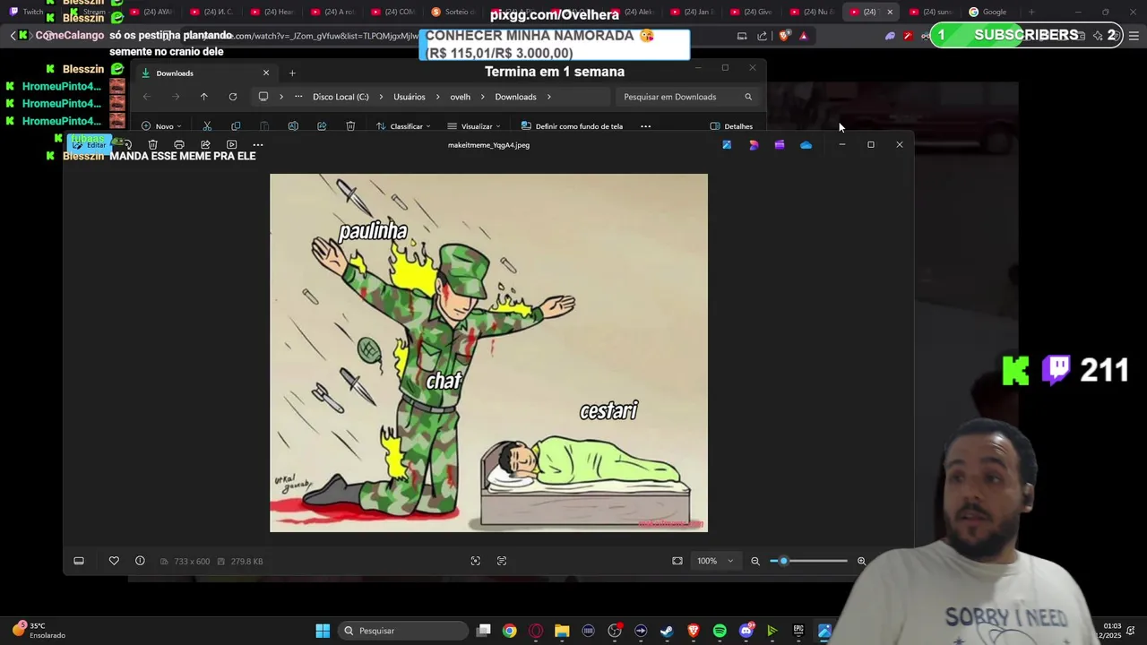Click the Delete trash icon in File Explorer toolbar
1147x645 pixels.
click(350, 126)
